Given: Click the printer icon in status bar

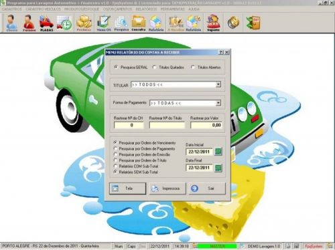Looking at the screenshot, I should click(x=288, y=246).
